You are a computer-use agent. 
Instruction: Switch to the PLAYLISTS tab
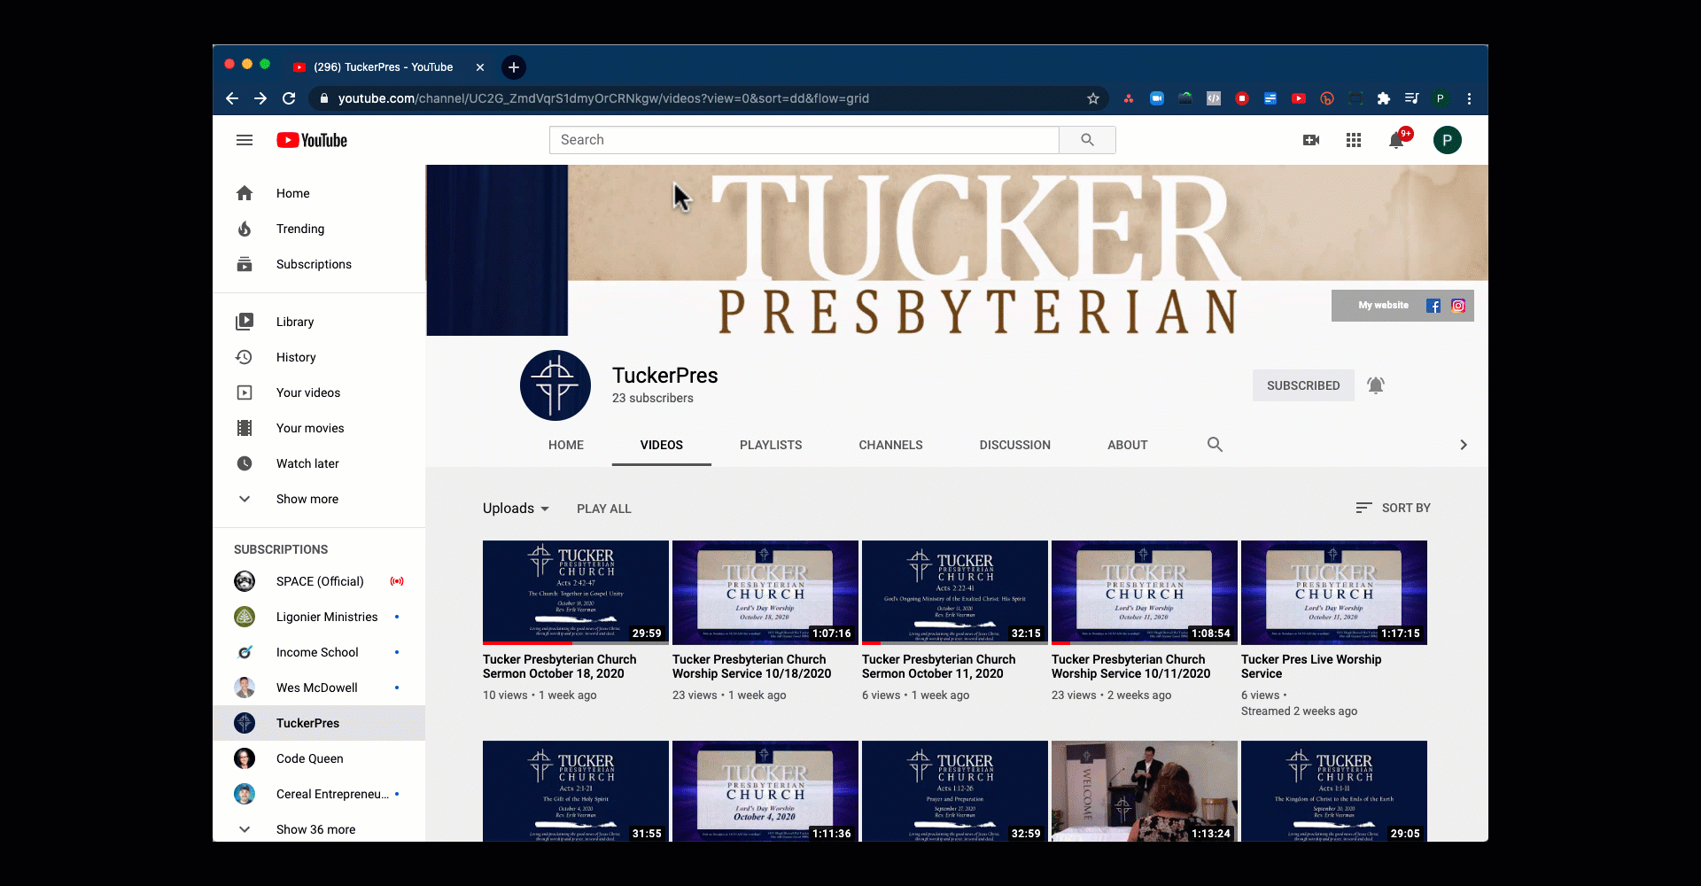tap(771, 445)
